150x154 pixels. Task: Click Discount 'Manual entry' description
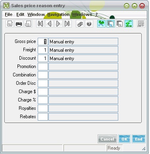[x=83, y=58]
